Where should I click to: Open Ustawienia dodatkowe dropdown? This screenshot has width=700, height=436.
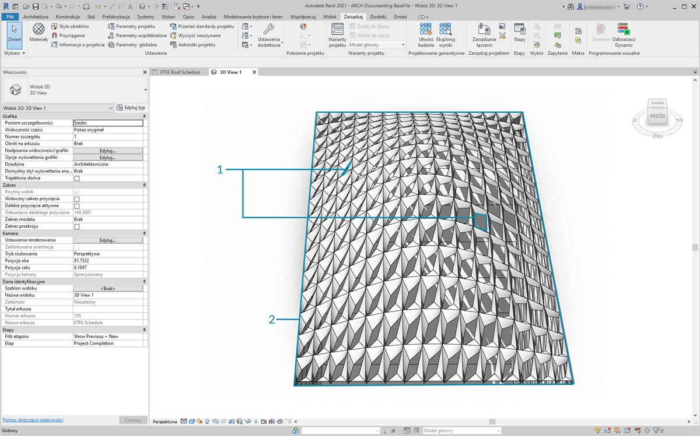269,35
